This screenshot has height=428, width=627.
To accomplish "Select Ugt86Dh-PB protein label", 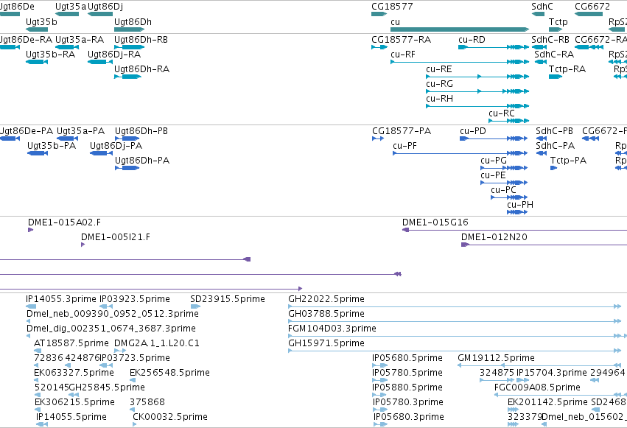I will coord(141,131).
